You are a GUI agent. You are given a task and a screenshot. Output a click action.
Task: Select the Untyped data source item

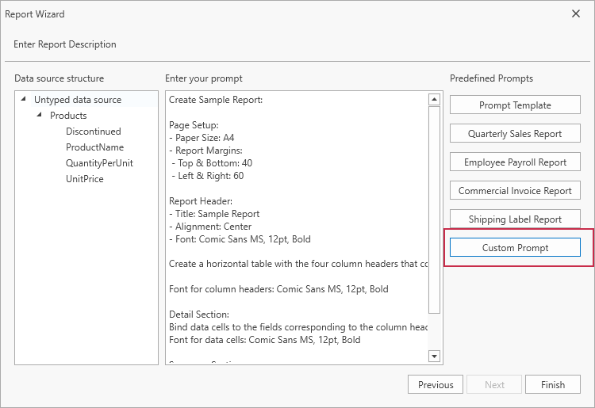[x=78, y=100]
